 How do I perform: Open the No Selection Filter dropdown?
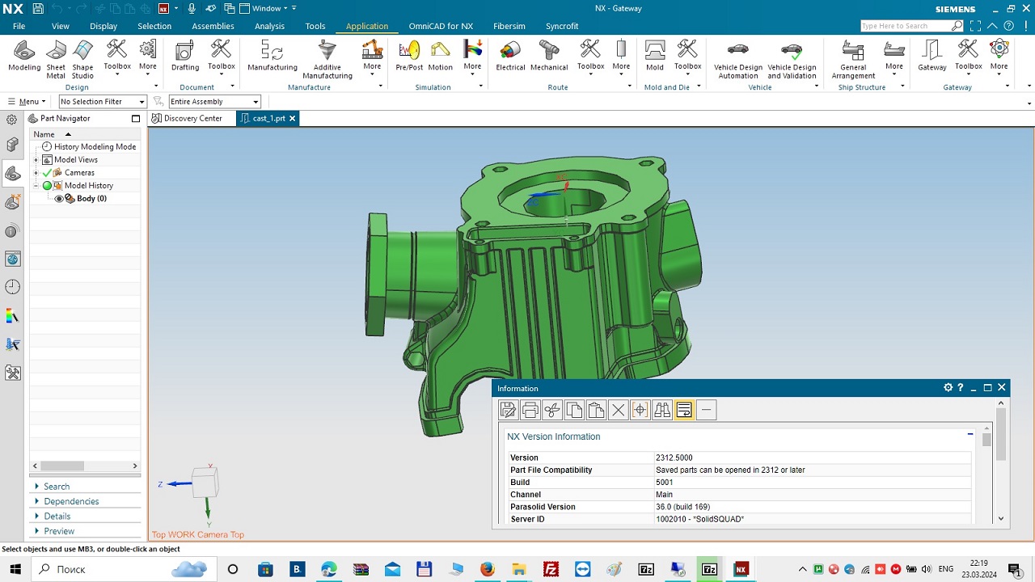pos(103,102)
